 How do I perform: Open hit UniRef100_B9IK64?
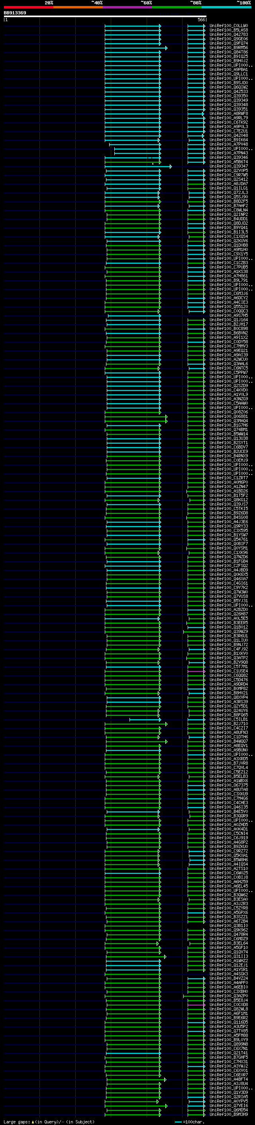[x=229, y=140]
